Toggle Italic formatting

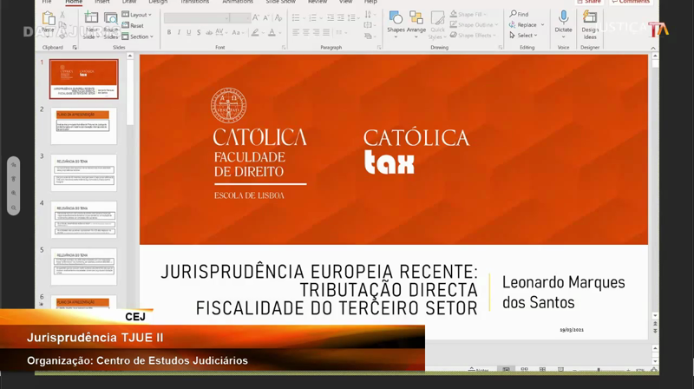point(179,33)
